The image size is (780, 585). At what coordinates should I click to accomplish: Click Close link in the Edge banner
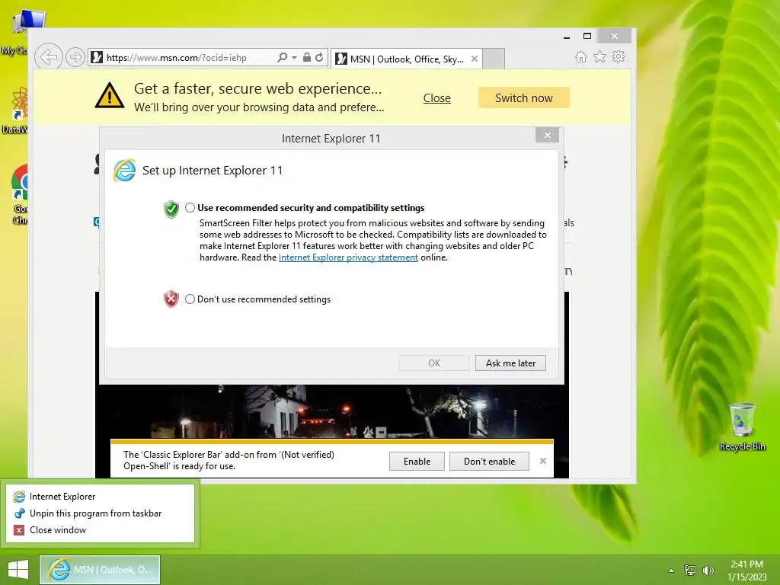click(436, 98)
